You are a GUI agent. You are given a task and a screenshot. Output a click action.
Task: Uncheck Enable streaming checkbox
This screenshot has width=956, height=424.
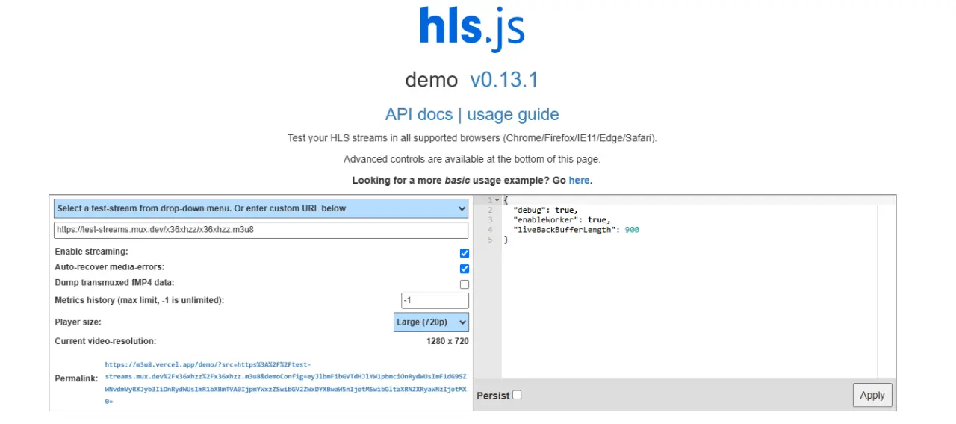tap(465, 253)
